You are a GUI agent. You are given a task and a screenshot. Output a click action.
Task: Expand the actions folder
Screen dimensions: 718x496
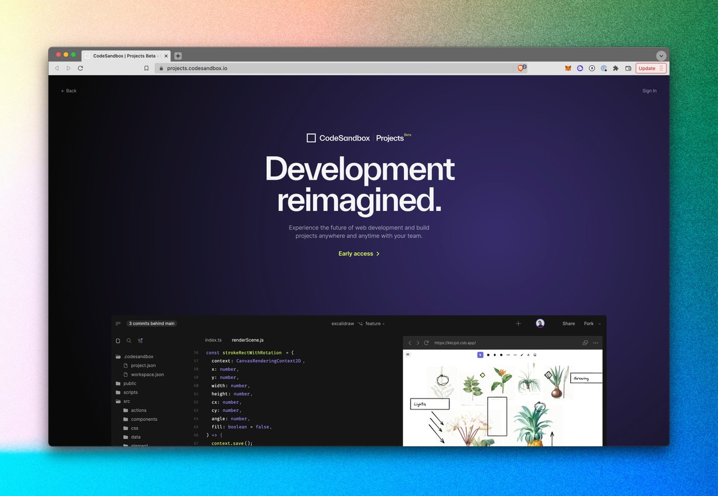click(135, 411)
